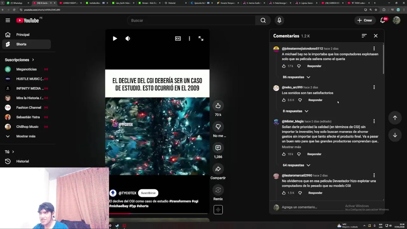Like lautaromarcati2990's comment
407x229 pixels.
284,193
